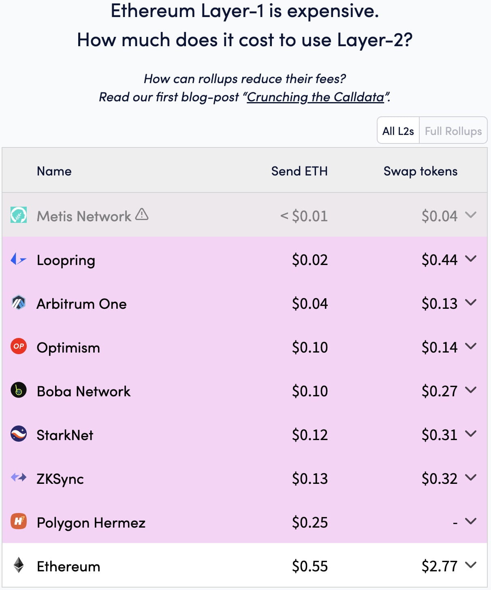The width and height of the screenshot is (491, 590).
Task: Click Metis Network warning triangle icon
Action: point(142,214)
